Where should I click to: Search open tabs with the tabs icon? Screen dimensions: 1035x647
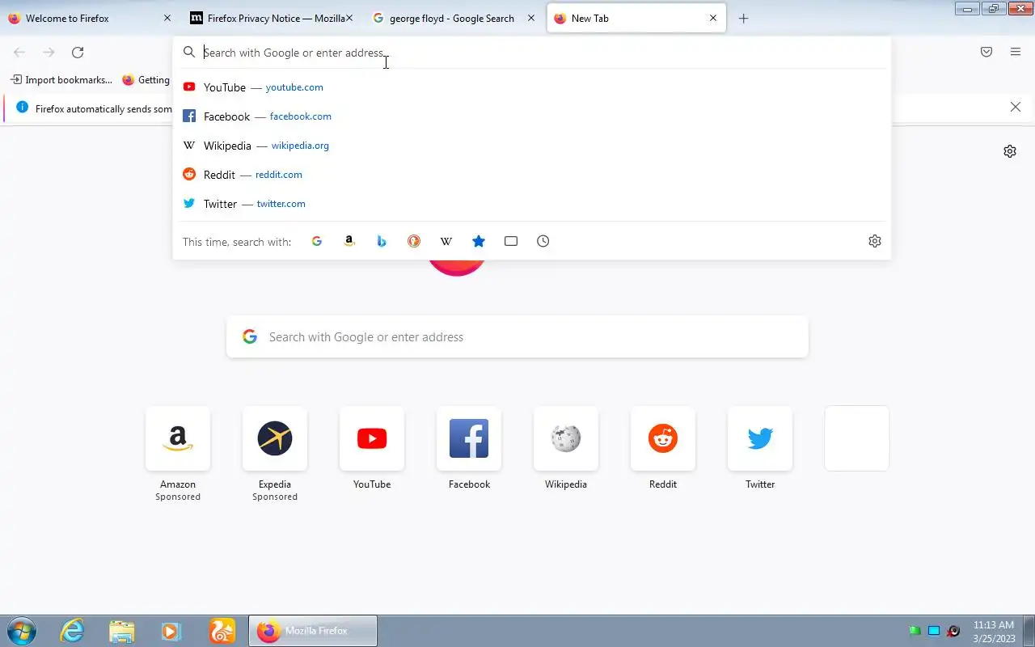511,241
